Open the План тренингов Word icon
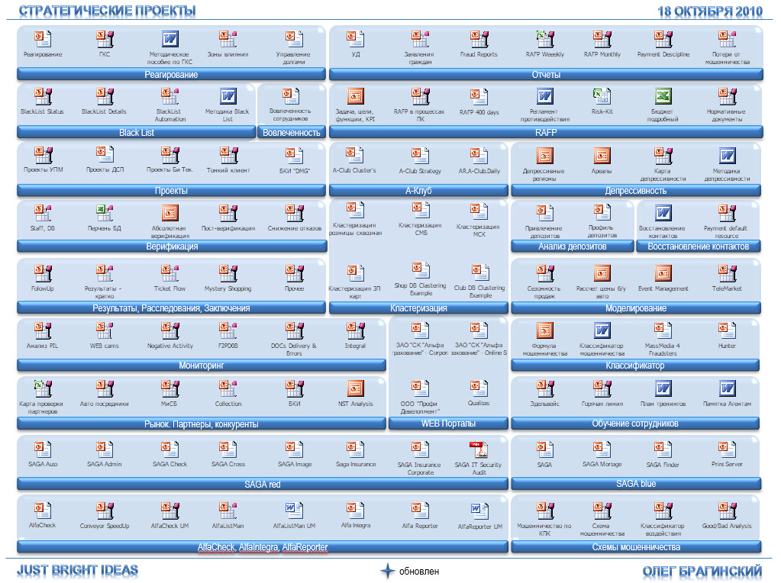The width and height of the screenshot is (781, 583). (x=663, y=388)
